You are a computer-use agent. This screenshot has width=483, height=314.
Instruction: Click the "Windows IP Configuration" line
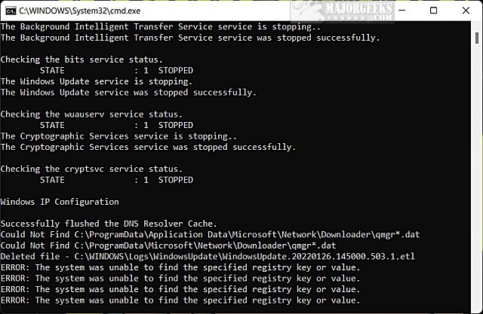pos(60,202)
